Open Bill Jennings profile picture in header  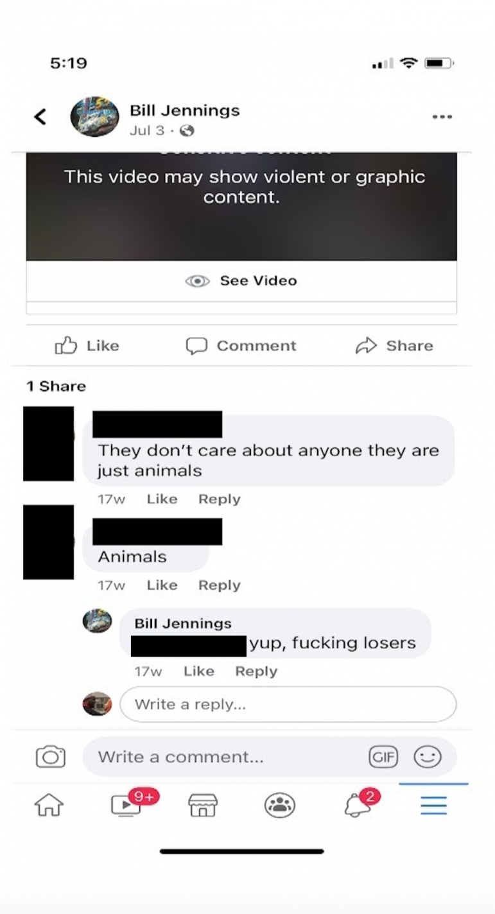pyautogui.click(x=94, y=117)
